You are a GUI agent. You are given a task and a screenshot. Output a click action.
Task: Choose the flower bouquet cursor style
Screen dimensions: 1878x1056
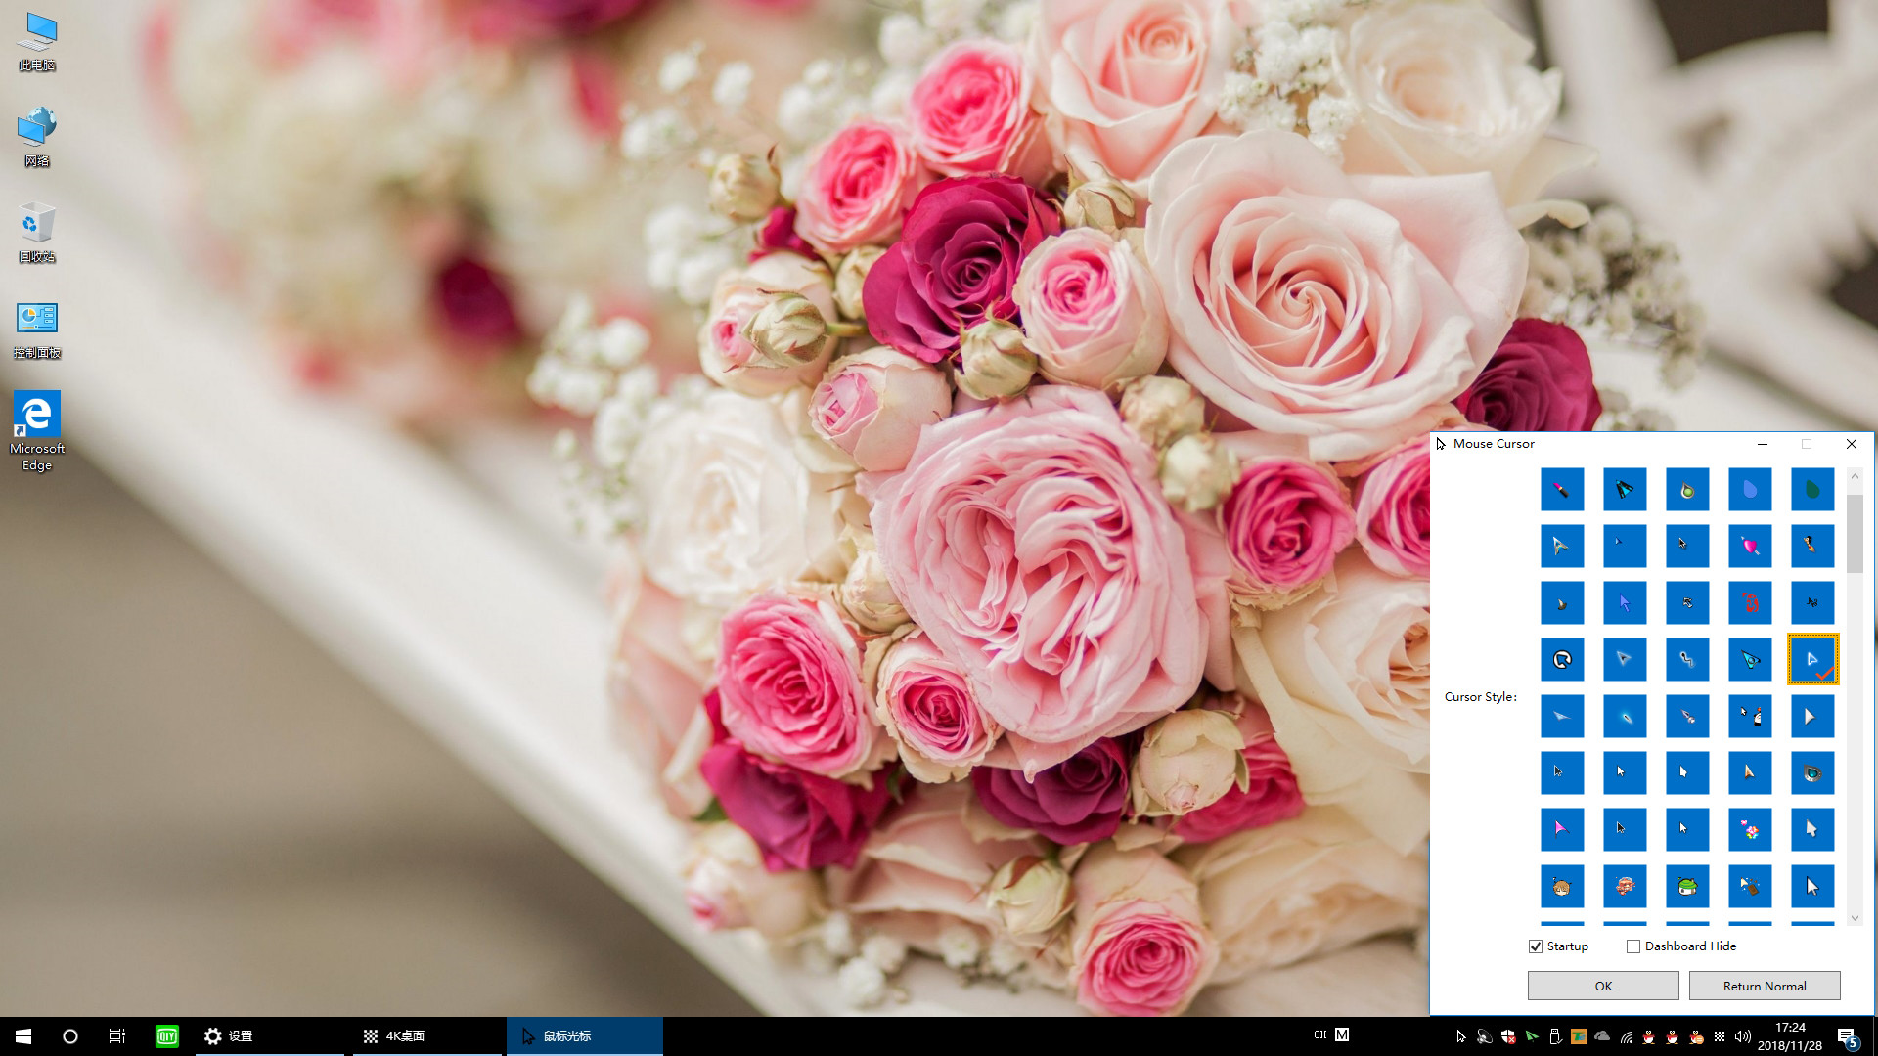(x=1750, y=829)
